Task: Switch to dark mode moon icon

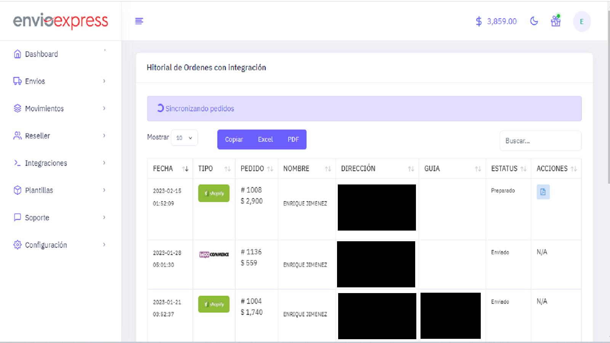Action: tap(534, 21)
